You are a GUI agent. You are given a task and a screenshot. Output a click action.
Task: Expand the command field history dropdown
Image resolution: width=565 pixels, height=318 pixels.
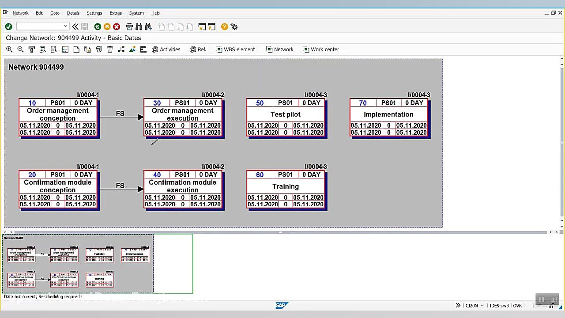(x=65, y=26)
